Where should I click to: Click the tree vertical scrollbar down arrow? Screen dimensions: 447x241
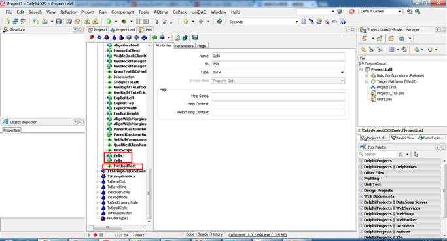(149, 221)
